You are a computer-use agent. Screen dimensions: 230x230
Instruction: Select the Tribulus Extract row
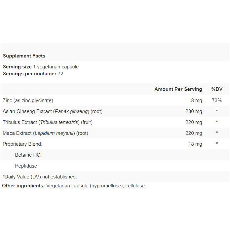(x=115, y=122)
